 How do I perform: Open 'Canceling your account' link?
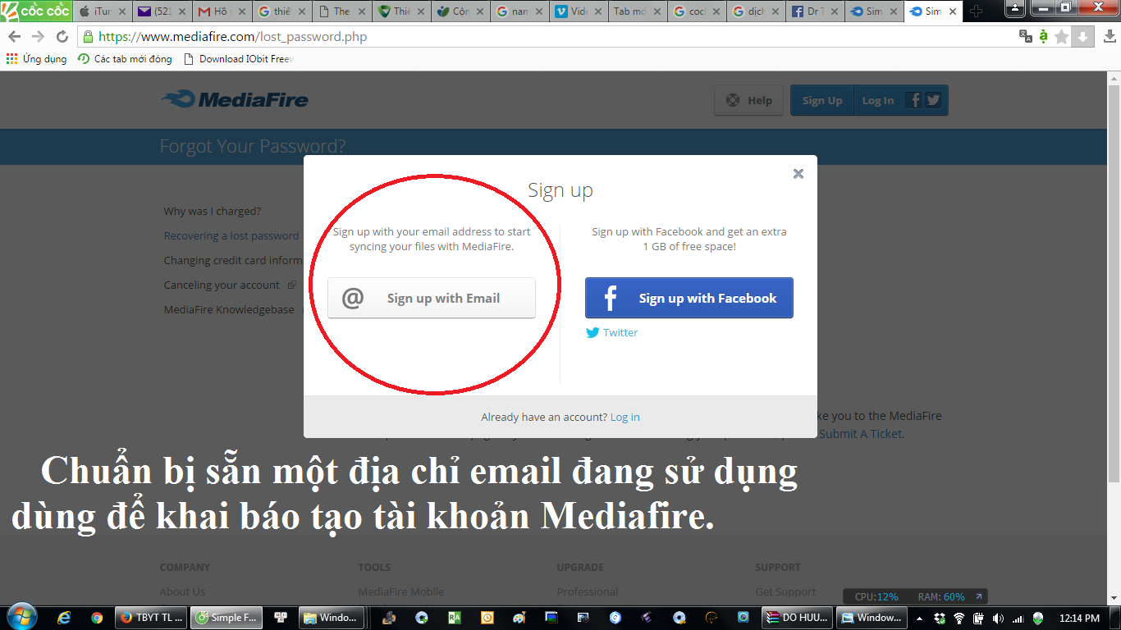pos(222,285)
